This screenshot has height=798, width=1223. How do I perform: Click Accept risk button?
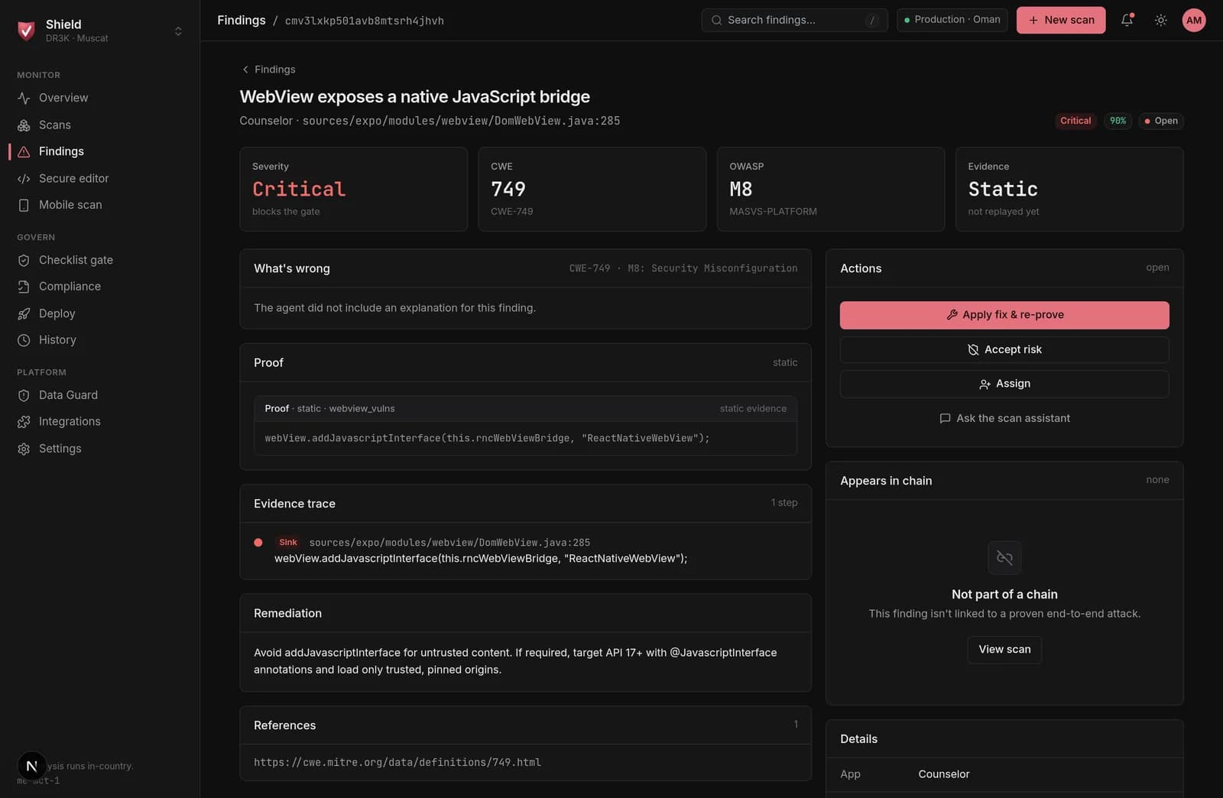(1004, 350)
